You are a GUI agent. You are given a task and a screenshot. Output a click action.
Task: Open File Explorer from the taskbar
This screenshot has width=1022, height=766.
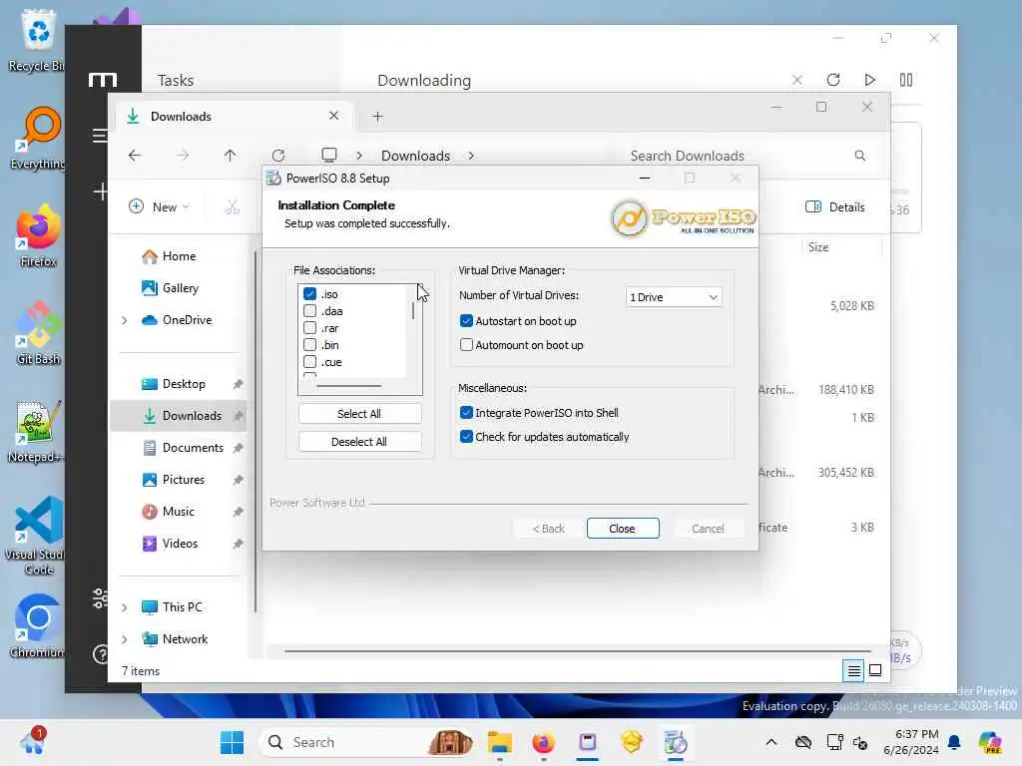pyautogui.click(x=500, y=742)
